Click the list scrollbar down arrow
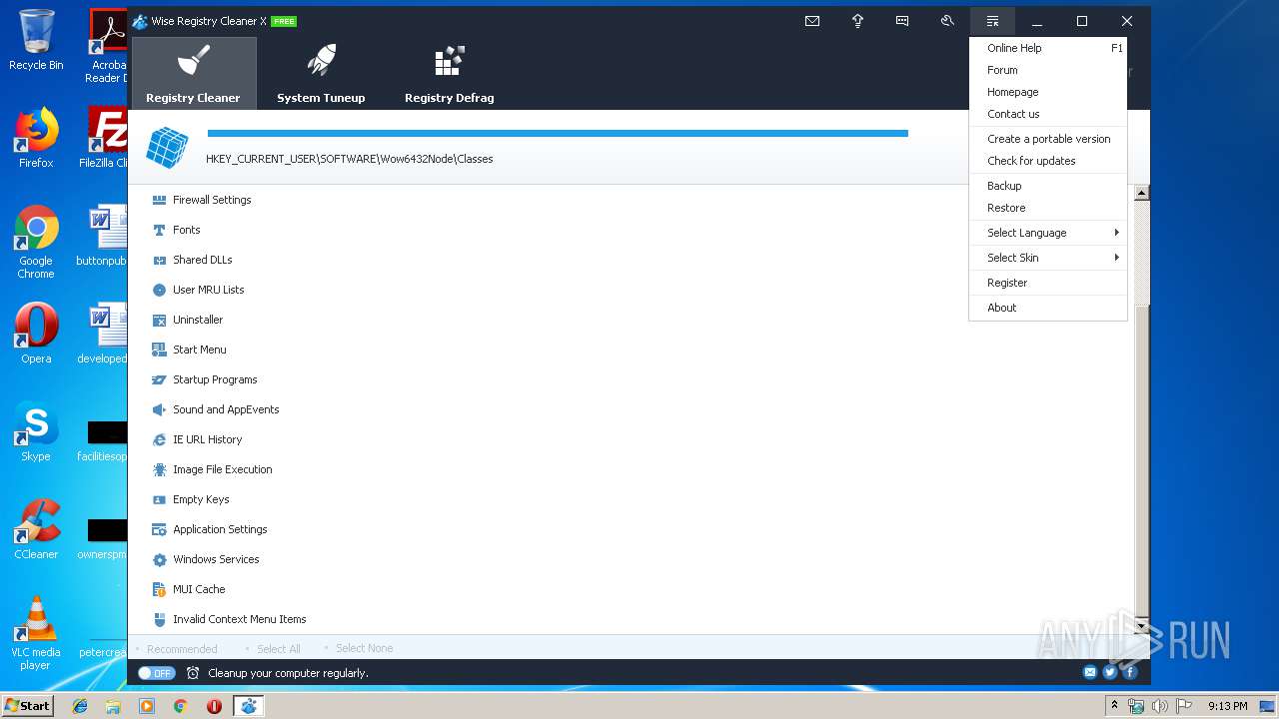Image resolution: width=1279 pixels, height=719 pixels. 1141,626
